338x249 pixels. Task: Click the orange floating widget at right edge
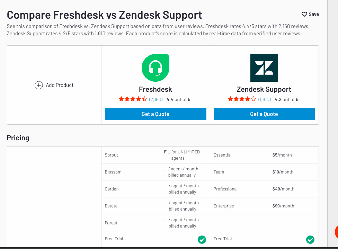pyautogui.click(x=336, y=232)
